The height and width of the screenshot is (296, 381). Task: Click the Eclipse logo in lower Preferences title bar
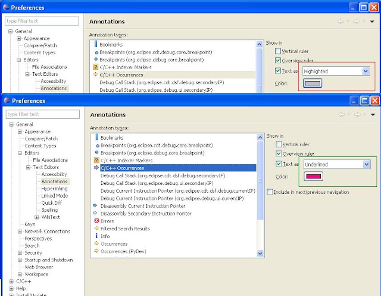pyautogui.click(x=7, y=100)
